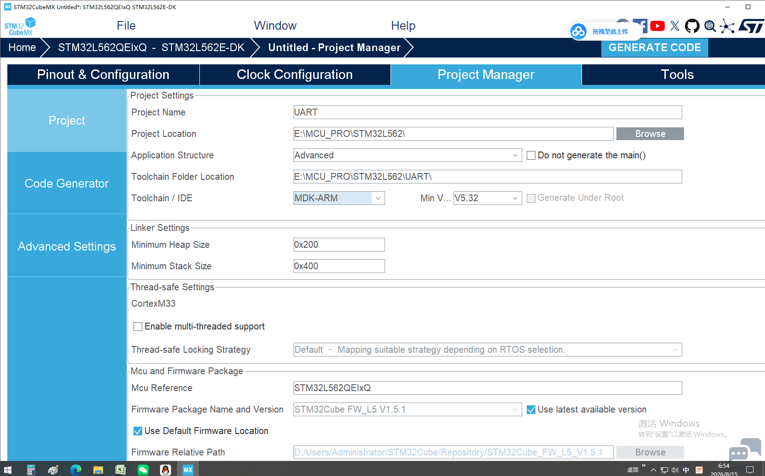765x476 pixels.
Task: Open the ST community network icon
Action: click(x=727, y=26)
